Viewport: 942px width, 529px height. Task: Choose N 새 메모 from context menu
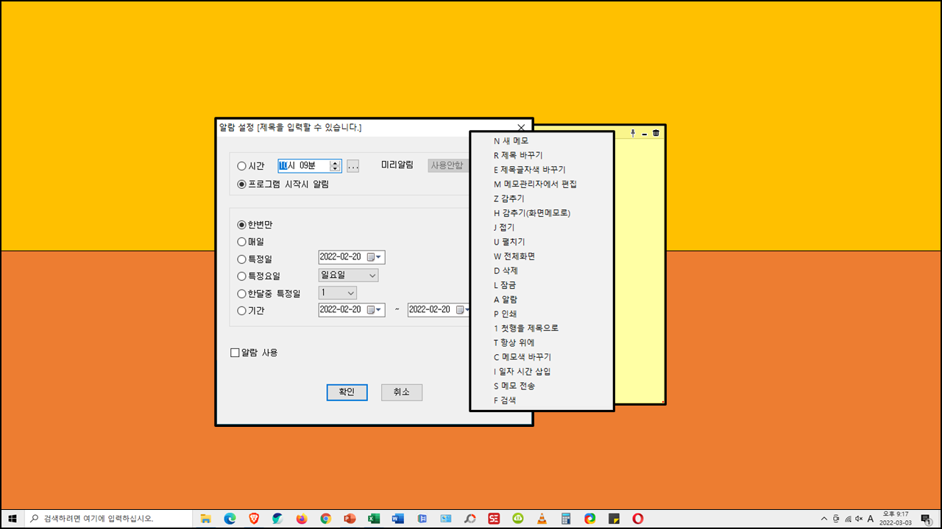pos(542,140)
